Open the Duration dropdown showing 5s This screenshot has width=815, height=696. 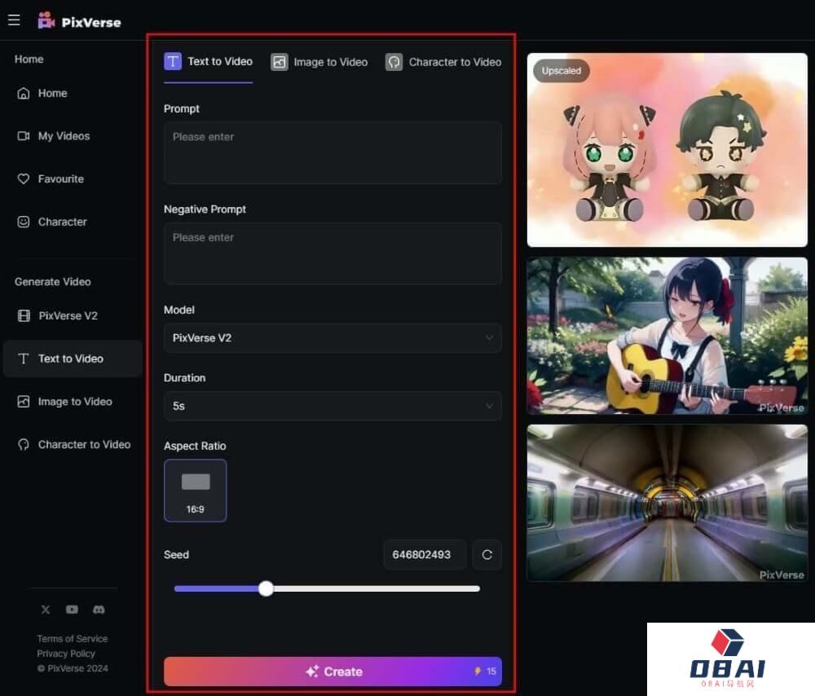(333, 406)
